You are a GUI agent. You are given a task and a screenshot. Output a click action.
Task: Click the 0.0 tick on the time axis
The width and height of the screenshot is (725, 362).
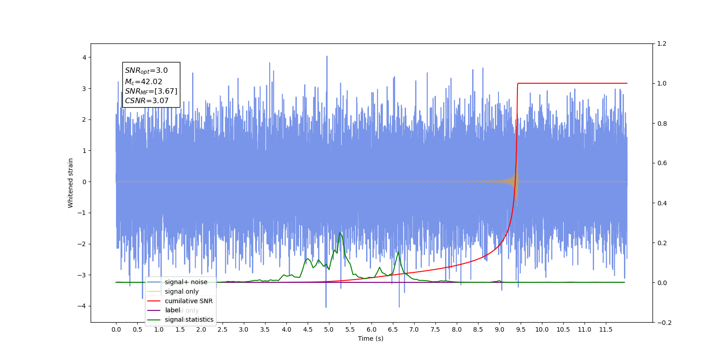(116, 329)
